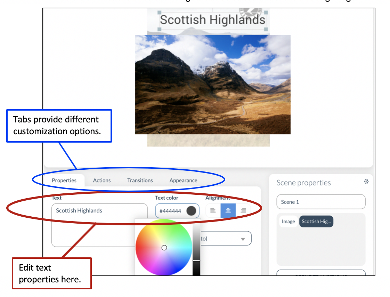The image size is (390, 297).
Task: Select the Scottish Hig... widget chip
Action: point(316,221)
